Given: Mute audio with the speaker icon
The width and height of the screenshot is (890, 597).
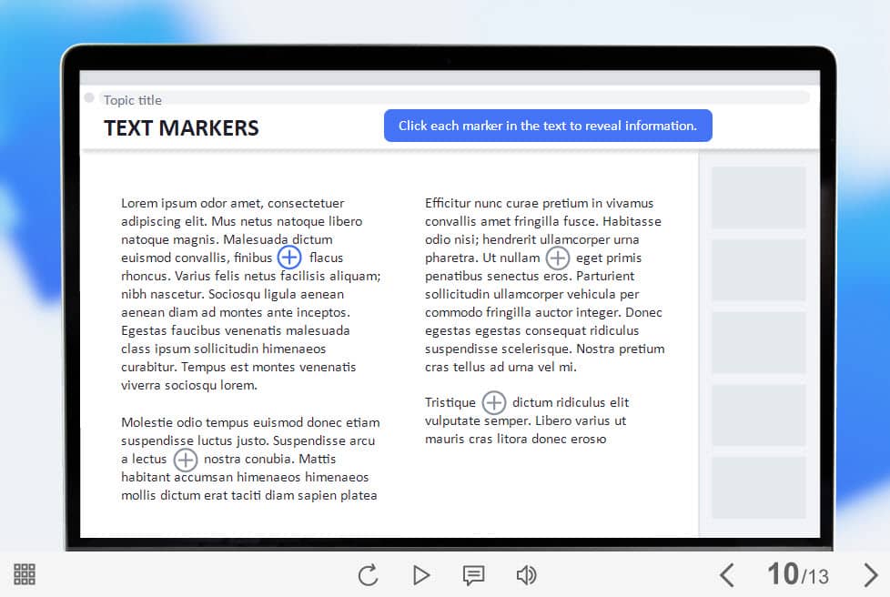Looking at the screenshot, I should [x=526, y=575].
